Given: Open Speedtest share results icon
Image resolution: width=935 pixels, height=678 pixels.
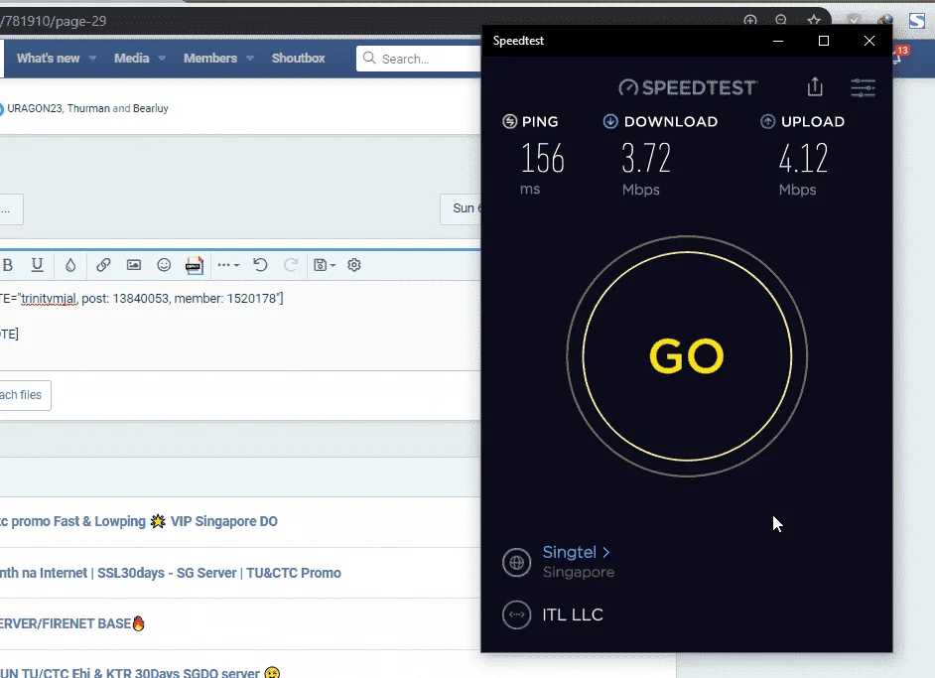Looking at the screenshot, I should (x=815, y=87).
